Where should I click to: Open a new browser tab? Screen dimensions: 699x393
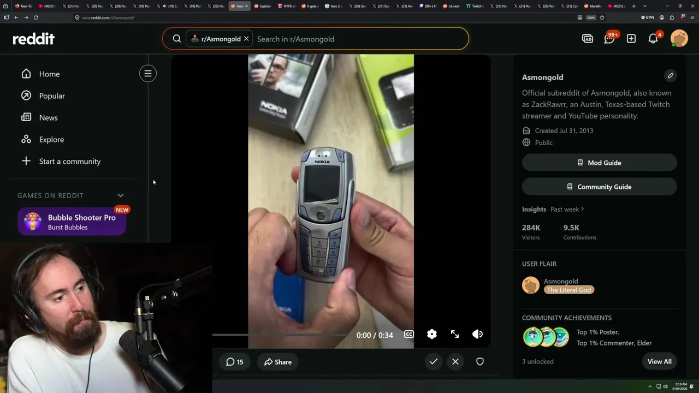(634, 6)
